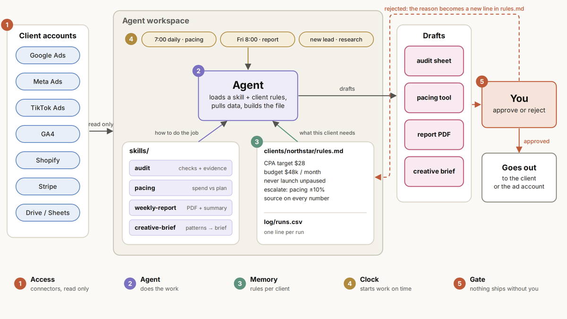
Task: Pick the Stripe account pill
Action: click(x=48, y=187)
